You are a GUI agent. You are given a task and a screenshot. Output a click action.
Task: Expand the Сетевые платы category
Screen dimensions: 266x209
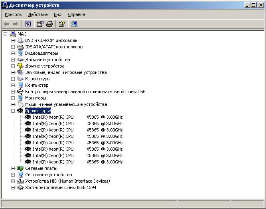13,168
